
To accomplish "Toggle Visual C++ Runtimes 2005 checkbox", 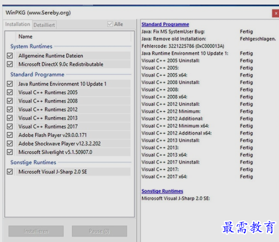I will click(10, 92).
